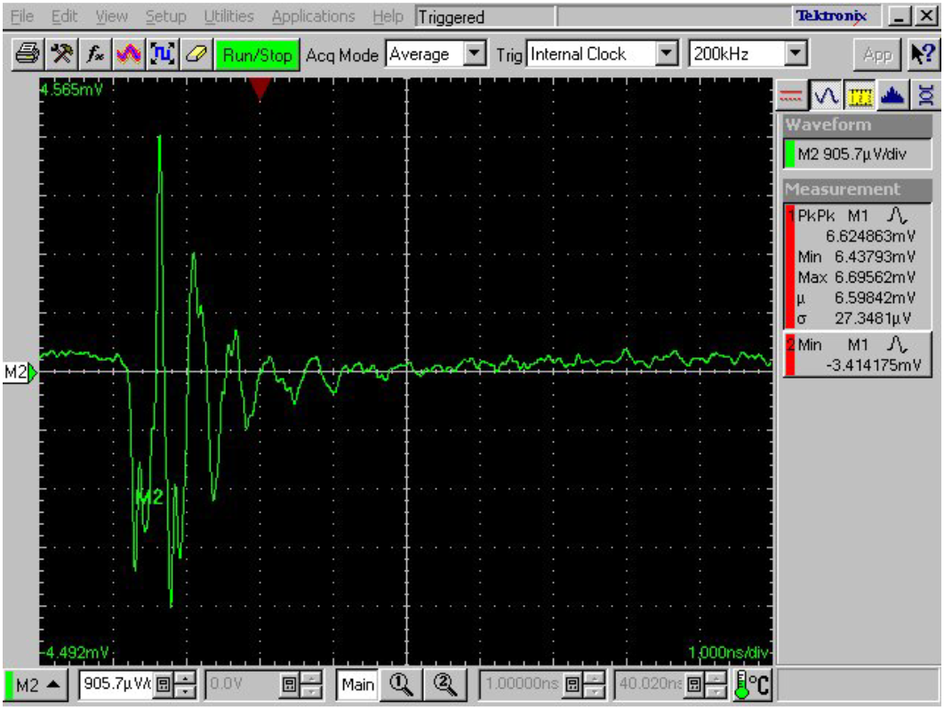Click the 1.000ns/div timebase label
Screen dimensions: 944x709
[x=729, y=653]
